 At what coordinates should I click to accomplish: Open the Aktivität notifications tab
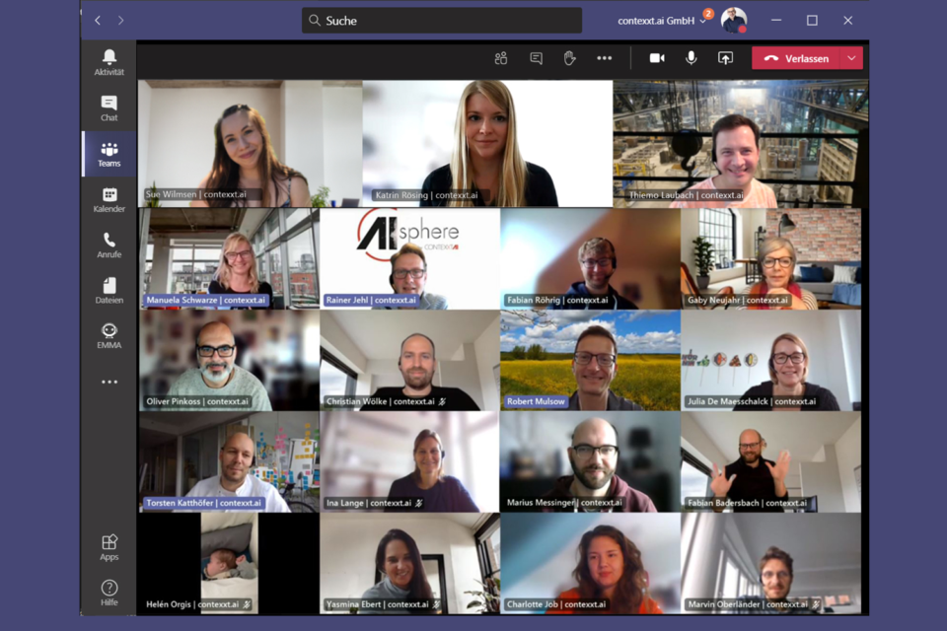point(109,62)
